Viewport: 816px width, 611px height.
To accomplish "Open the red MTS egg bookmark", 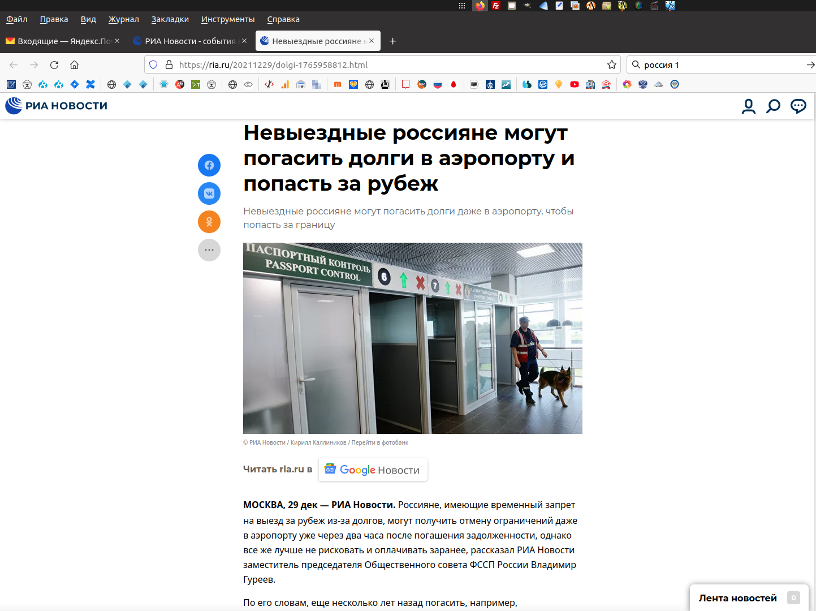I will tap(454, 84).
